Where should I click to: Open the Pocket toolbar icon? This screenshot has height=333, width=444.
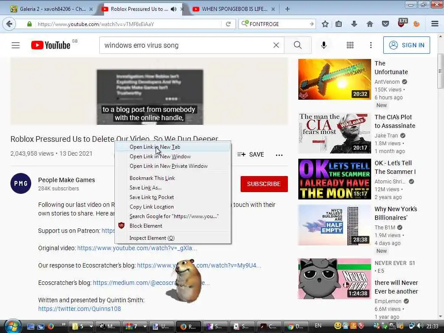coord(385,24)
